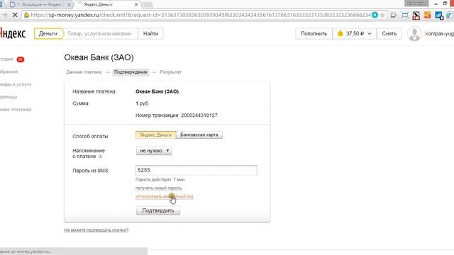Open the orange checkmark extension icon

[427, 15]
